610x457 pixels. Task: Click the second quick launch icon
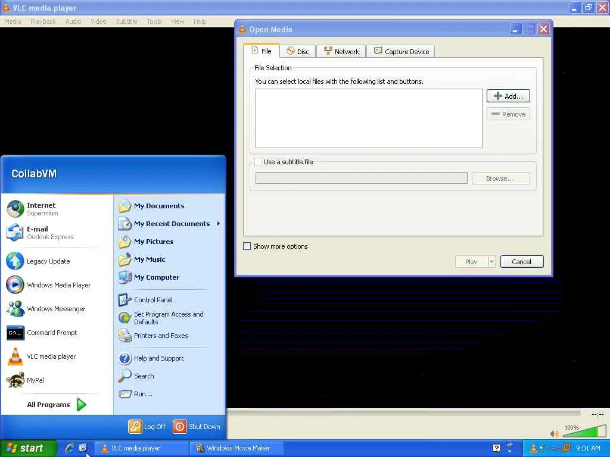click(x=82, y=448)
